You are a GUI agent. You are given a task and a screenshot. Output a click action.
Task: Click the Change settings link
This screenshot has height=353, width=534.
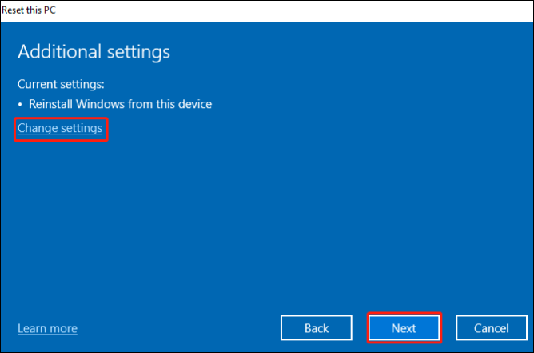(x=60, y=128)
